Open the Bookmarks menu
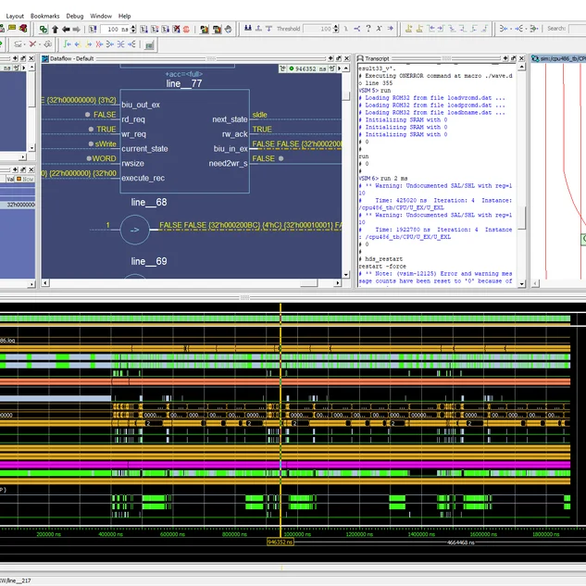Image resolution: width=586 pixels, height=586 pixels. tap(44, 16)
